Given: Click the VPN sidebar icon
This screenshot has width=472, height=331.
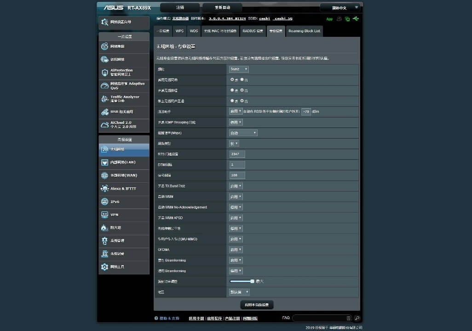Looking at the screenshot, I should point(104,215).
